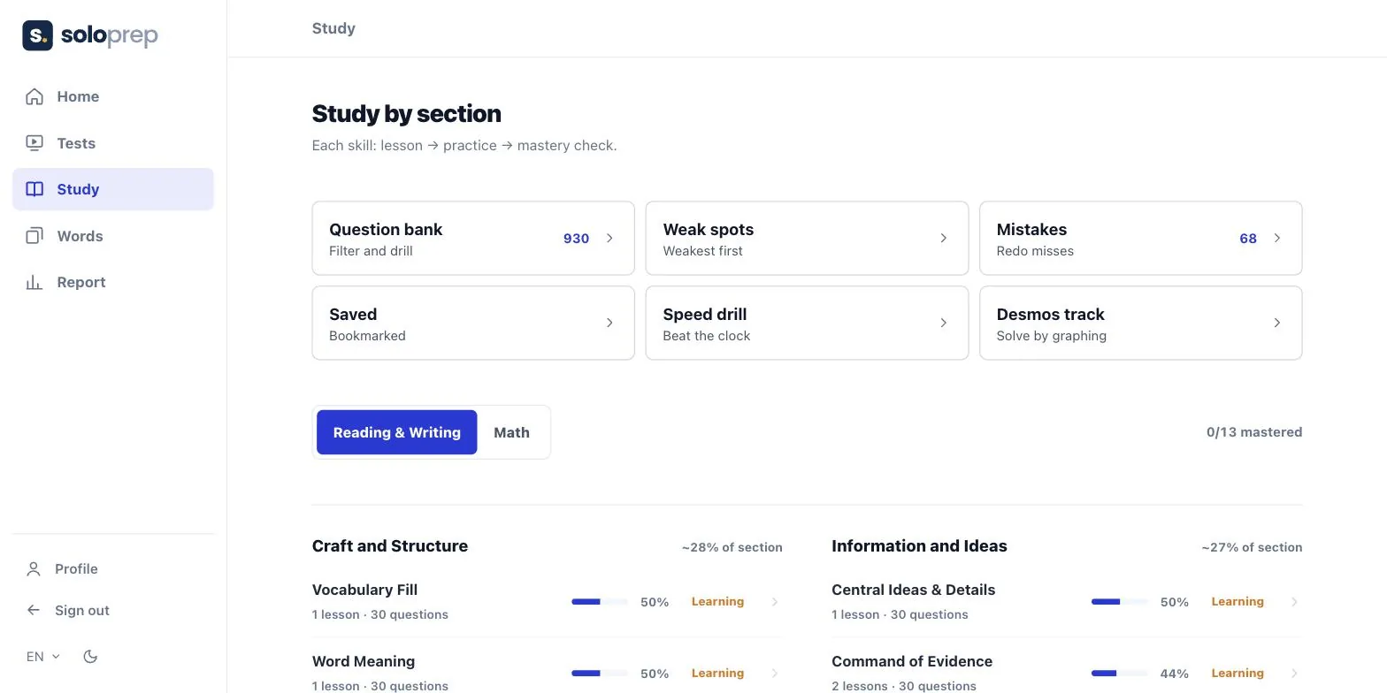1387x693 pixels.
Task: Click the Words cards icon
Action: 34,236
